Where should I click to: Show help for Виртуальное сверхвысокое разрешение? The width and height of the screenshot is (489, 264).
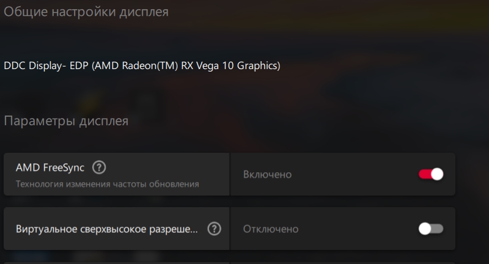(214, 229)
